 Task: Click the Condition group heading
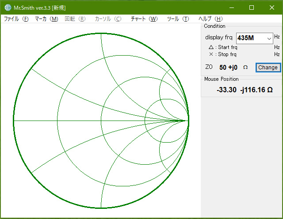click(x=214, y=26)
